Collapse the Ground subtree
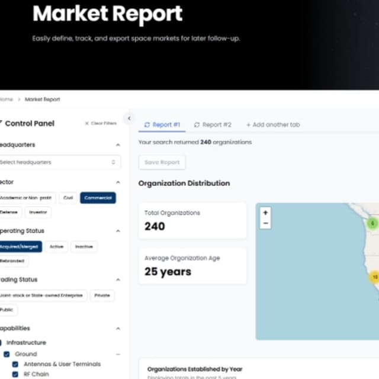 tap(118, 354)
